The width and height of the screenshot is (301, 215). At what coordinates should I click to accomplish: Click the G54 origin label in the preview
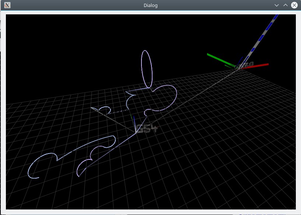(146, 128)
